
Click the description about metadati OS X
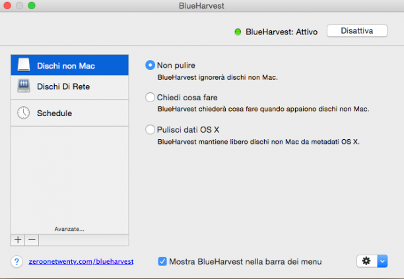[258, 142]
